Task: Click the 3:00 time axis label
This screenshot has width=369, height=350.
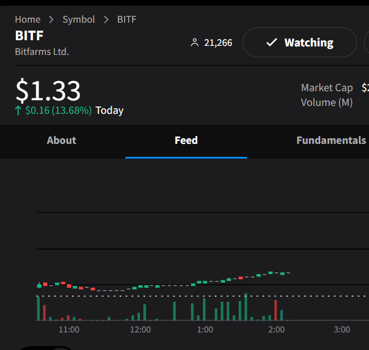Action: tap(342, 330)
